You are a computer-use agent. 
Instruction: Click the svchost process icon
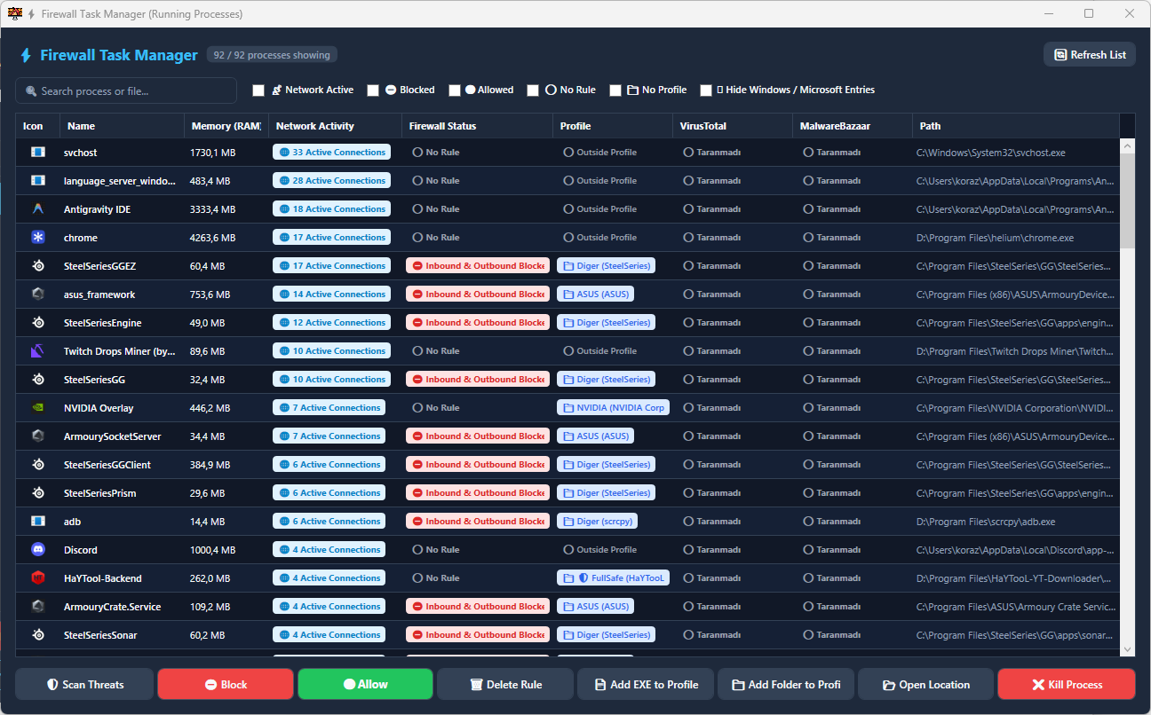(38, 153)
